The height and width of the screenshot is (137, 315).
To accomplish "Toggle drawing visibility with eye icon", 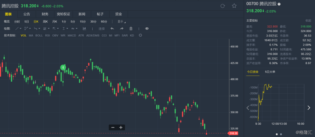I will tap(147, 29).
